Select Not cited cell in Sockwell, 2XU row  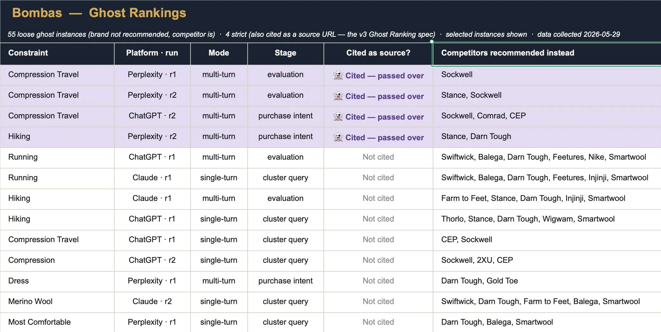pos(378,261)
